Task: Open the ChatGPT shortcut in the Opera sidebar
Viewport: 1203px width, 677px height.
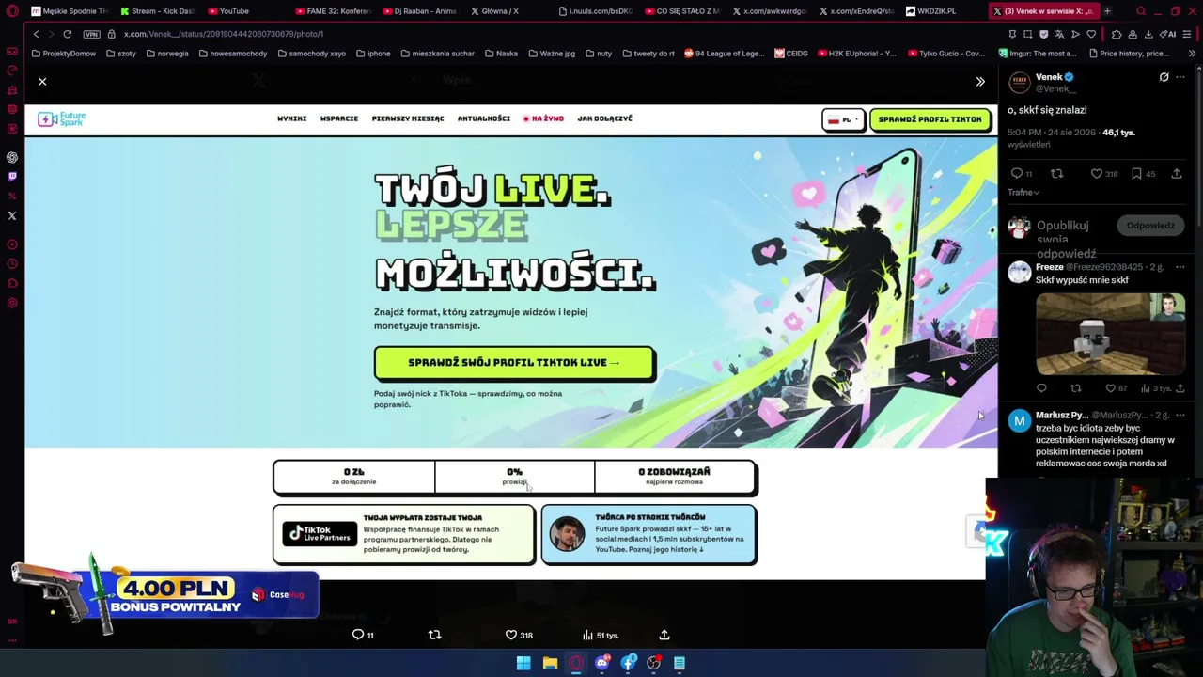Action: coord(12,157)
